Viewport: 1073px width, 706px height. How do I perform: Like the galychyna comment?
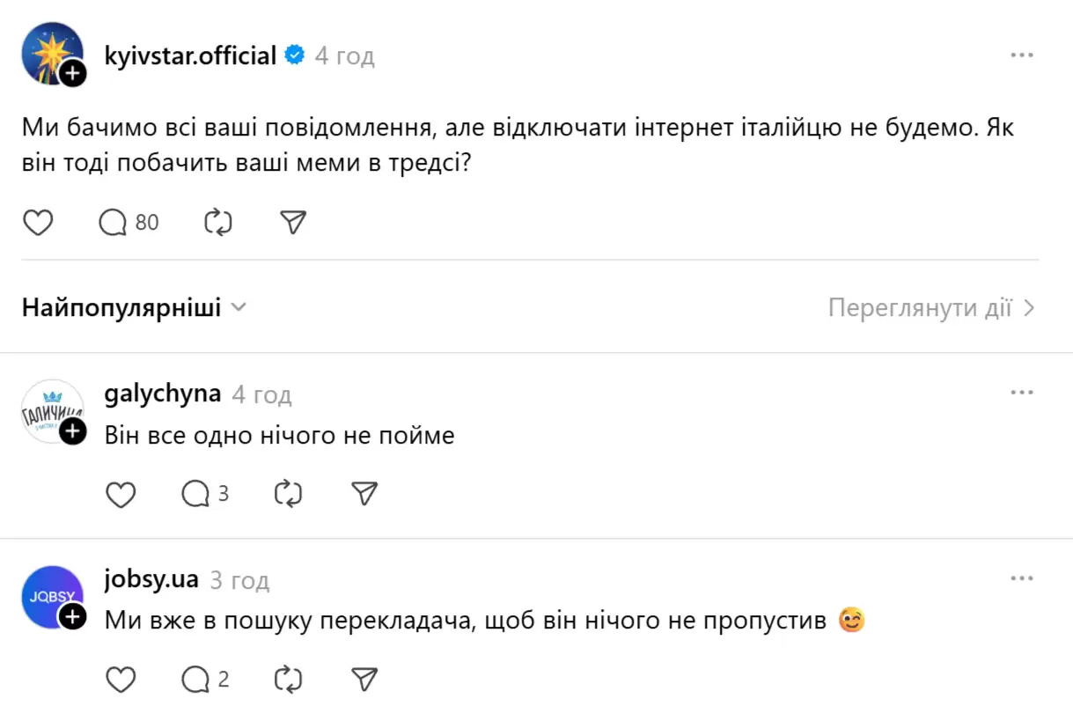121,494
